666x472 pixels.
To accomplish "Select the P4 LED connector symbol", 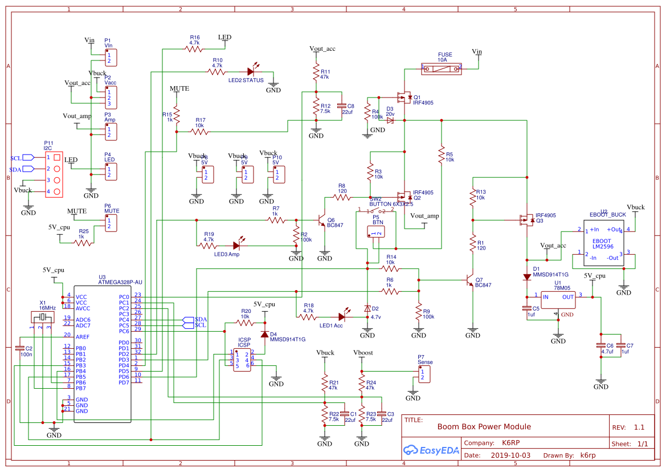I will [111, 172].
